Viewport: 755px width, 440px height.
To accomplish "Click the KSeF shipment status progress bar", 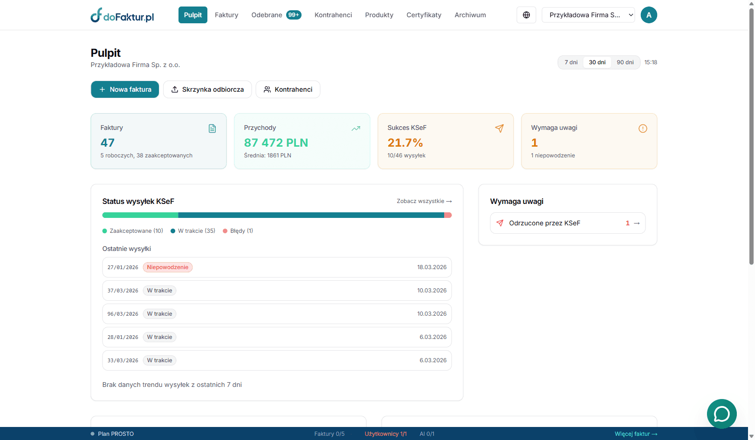I will [x=277, y=215].
